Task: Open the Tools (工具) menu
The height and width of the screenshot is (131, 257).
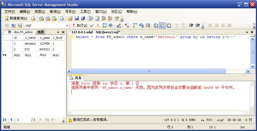Action: pyautogui.click(x=85, y=12)
